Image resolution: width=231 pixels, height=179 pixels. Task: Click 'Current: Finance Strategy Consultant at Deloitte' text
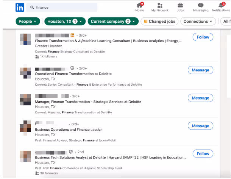[70, 52]
